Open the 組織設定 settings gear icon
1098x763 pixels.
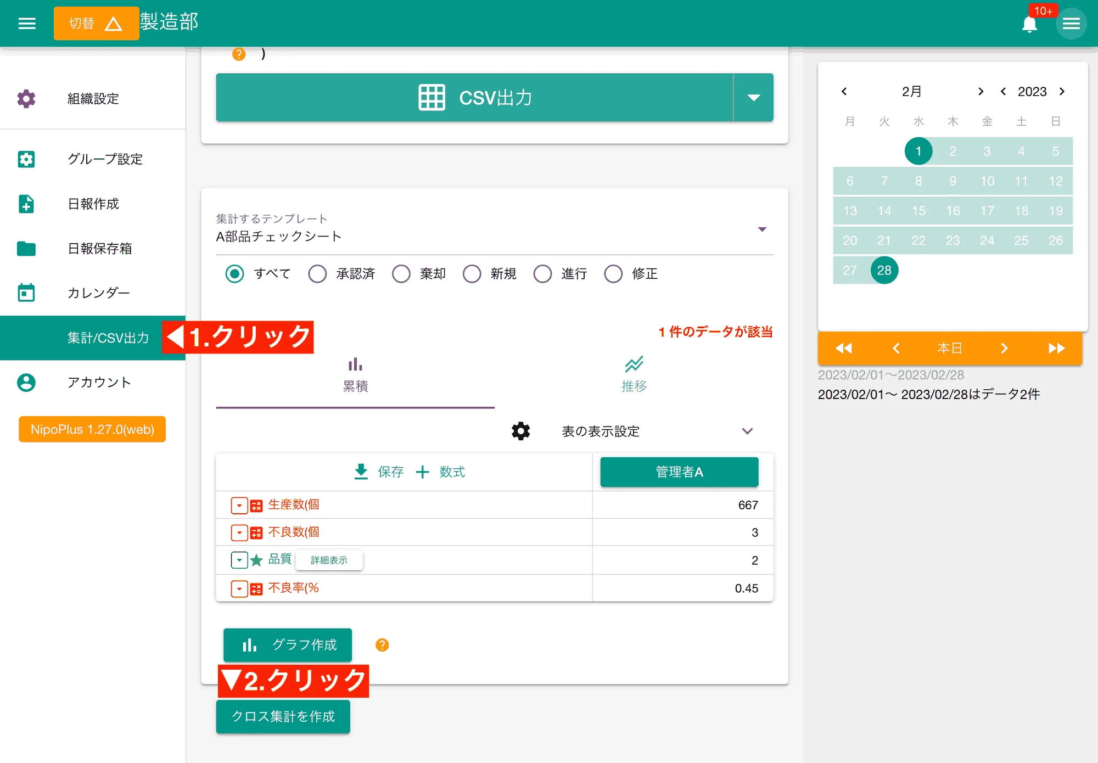click(x=26, y=99)
